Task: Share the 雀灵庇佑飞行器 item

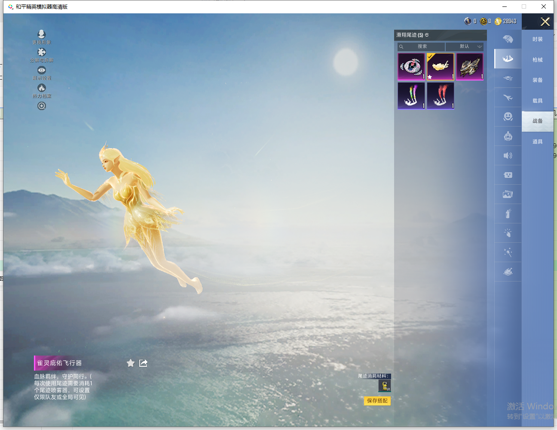Action: [144, 363]
